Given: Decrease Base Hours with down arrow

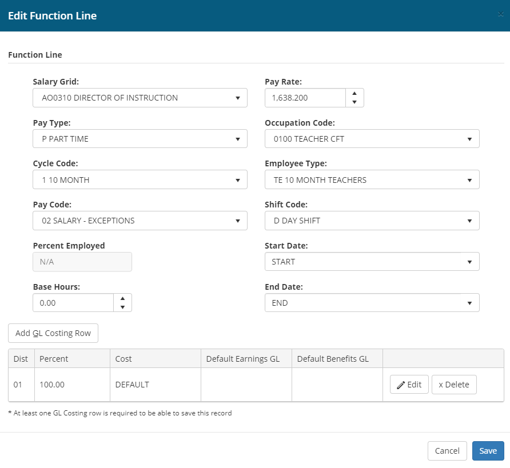Looking at the screenshot, I should click(122, 307).
